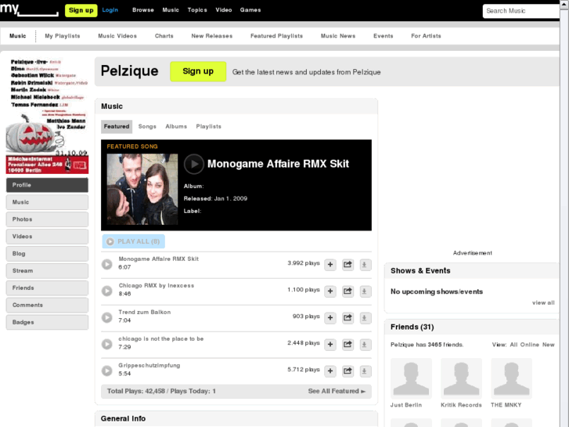Add Grippeschutzimpfung with plus icon
Image resolution: width=569 pixels, height=427 pixels.
coord(330,371)
